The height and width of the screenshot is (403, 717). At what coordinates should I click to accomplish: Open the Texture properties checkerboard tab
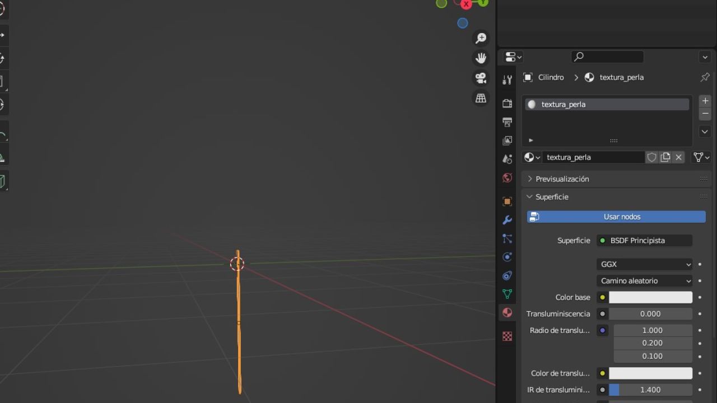[507, 336]
